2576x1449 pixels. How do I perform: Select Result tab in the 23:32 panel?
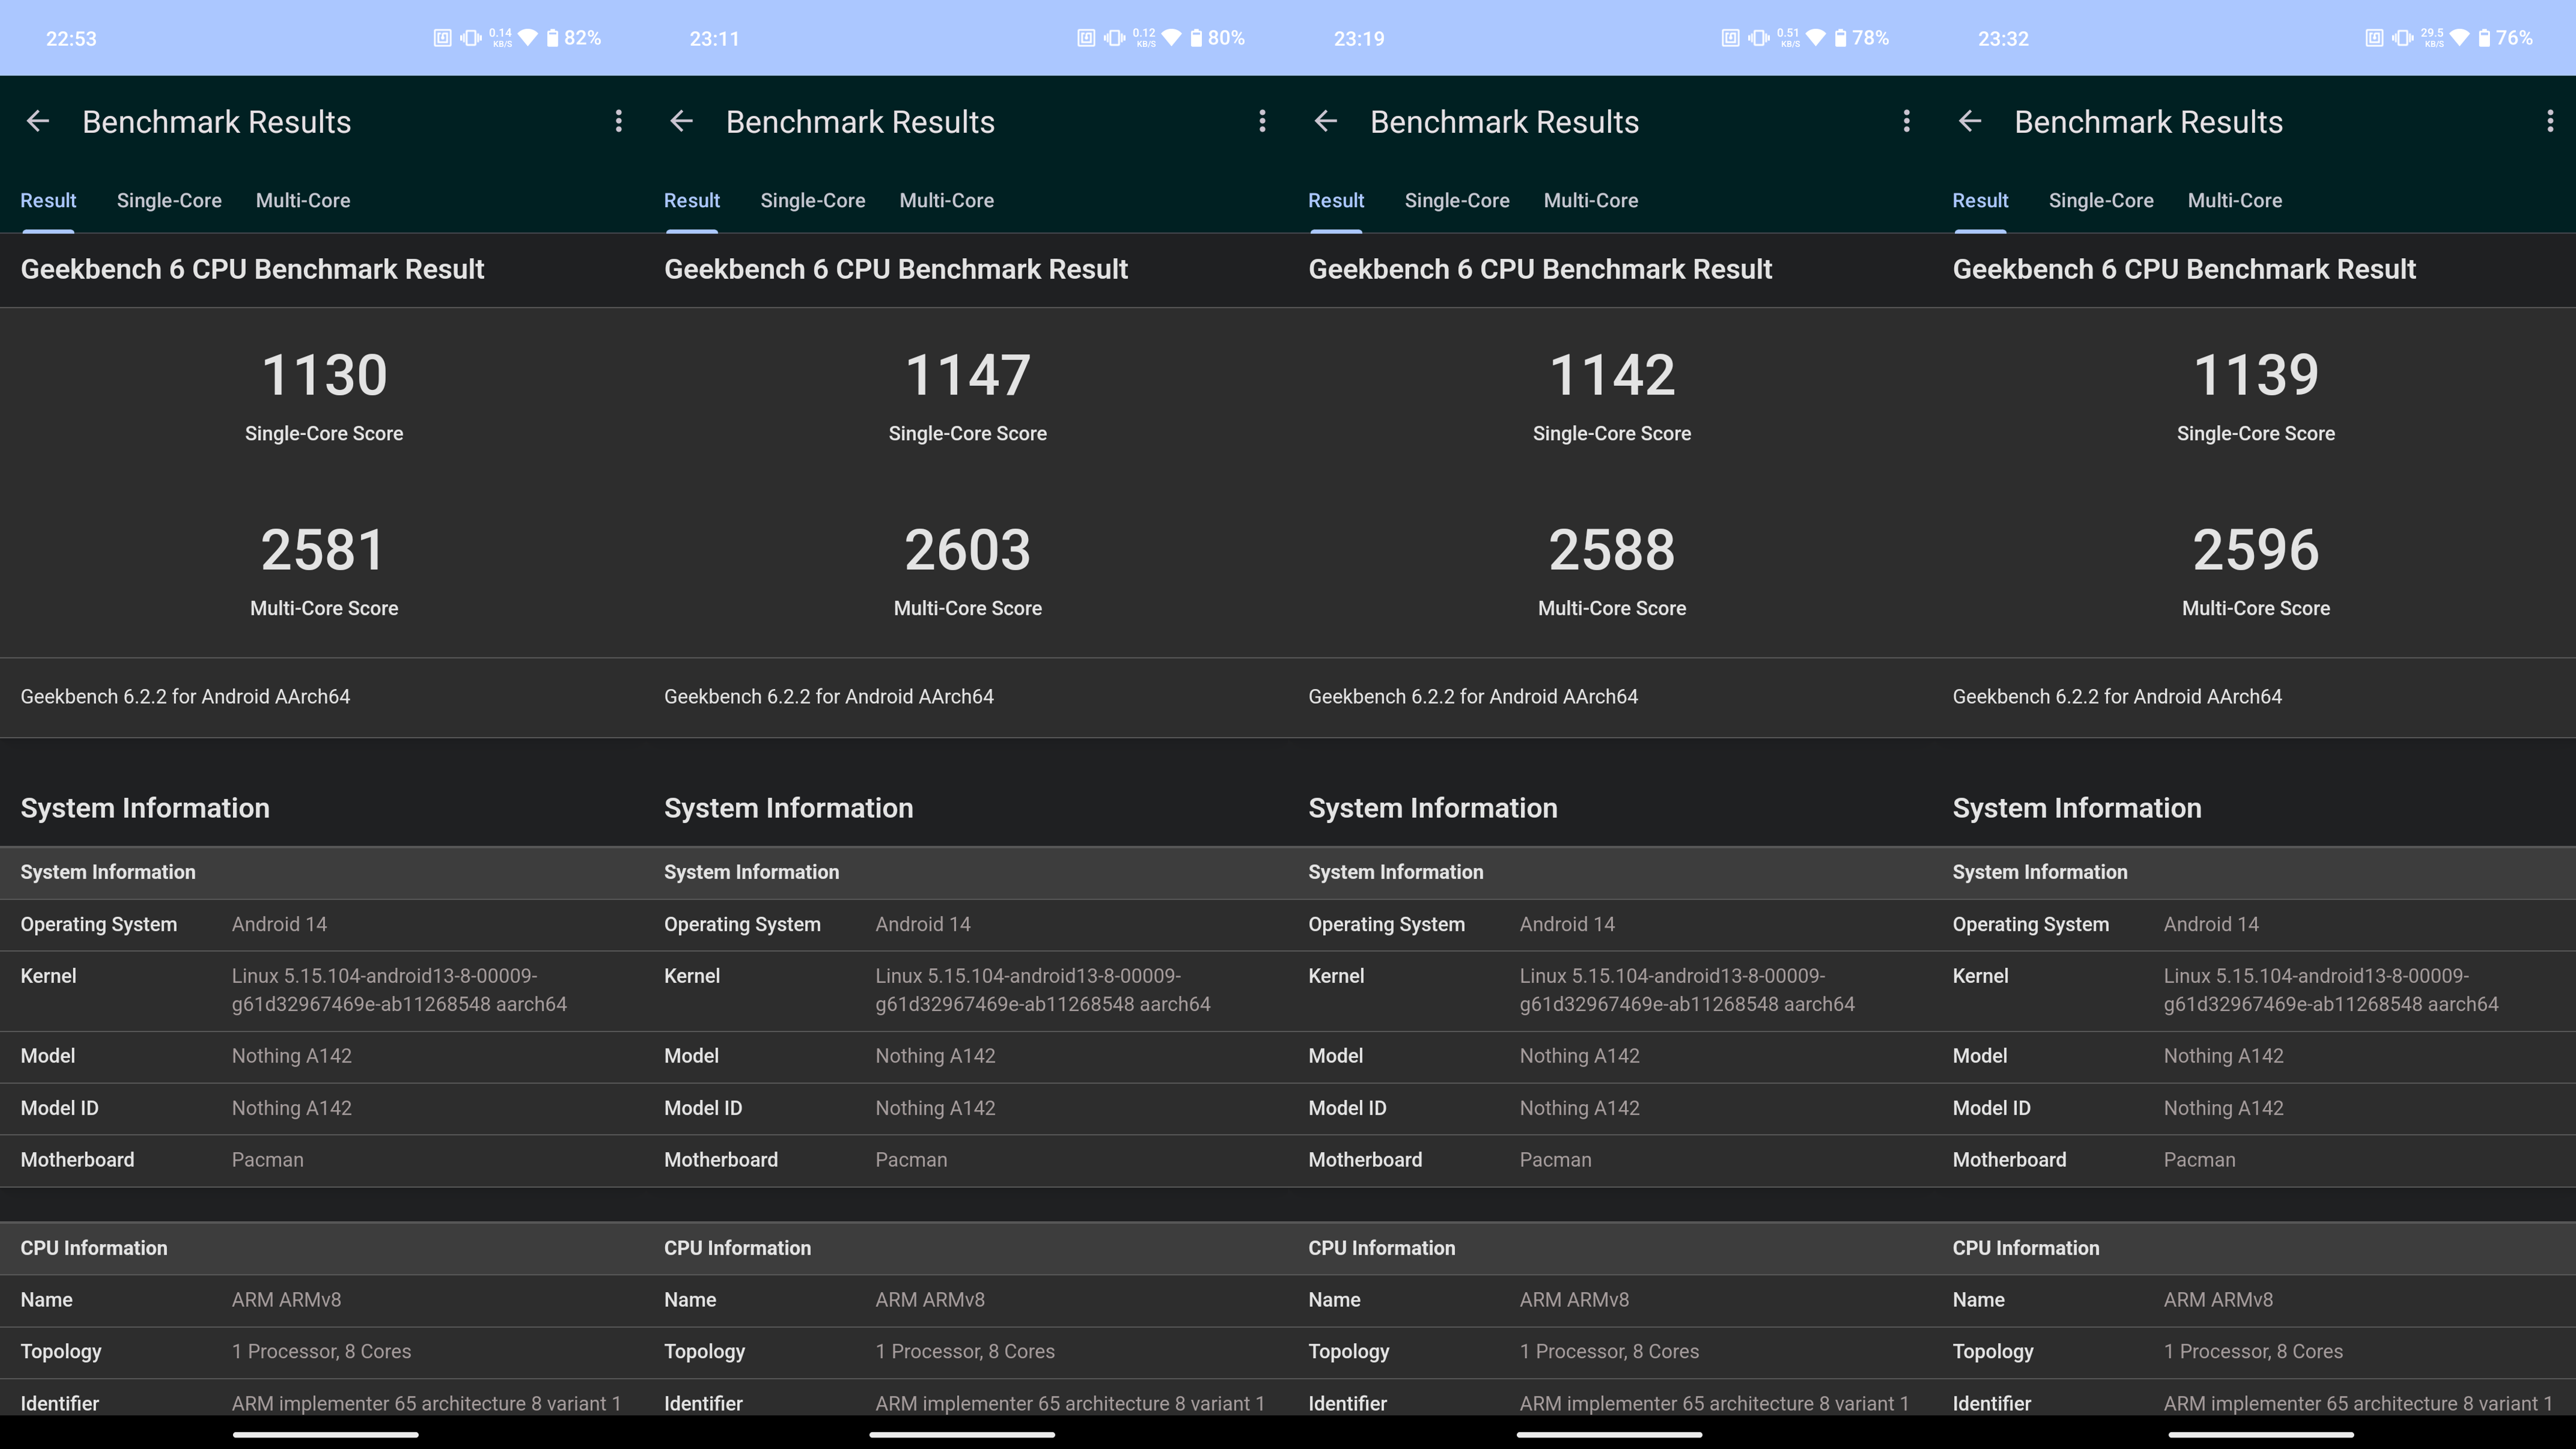pos(1980,201)
